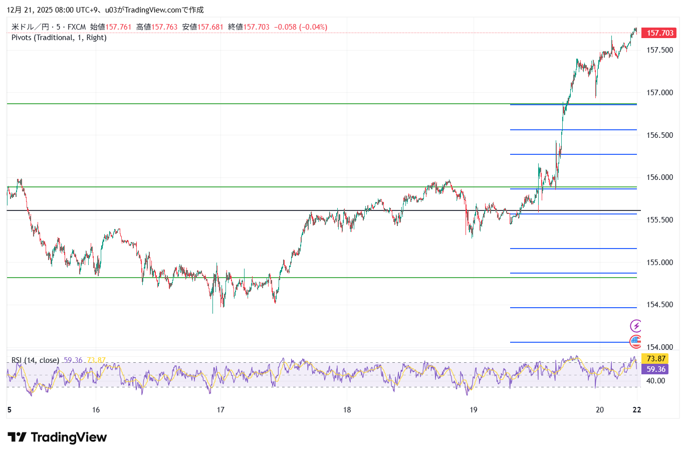Click date label 18 on time axis
686x456 pixels.
[x=347, y=410]
